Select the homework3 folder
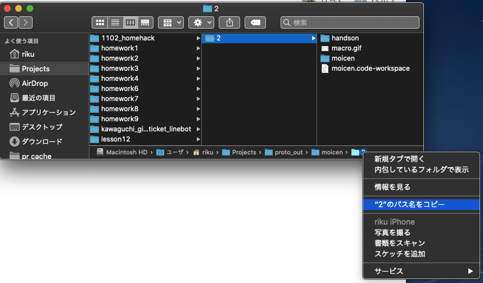The width and height of the screenshot is (483, 283). (145, 69)
